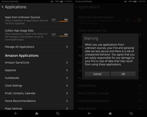Select Email, Contacts, Calendar entry on left screen
Viewport: 147px width, 117px height.
(37, 93)
